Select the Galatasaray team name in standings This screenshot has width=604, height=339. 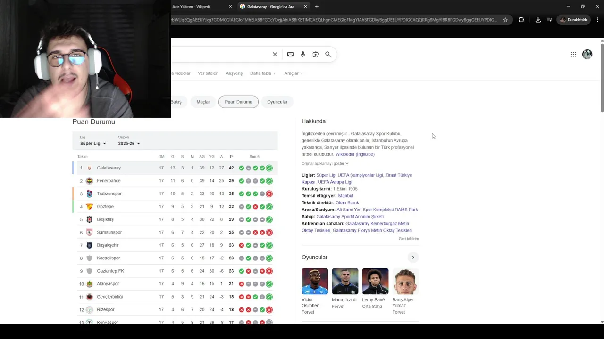[x=109, y=168]
